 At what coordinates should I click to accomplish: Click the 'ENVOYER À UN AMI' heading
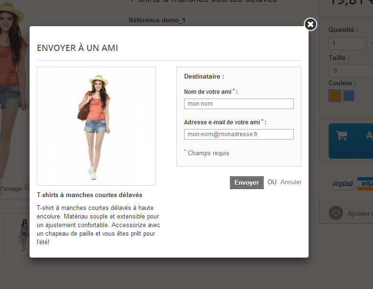(x=77, y=48)
